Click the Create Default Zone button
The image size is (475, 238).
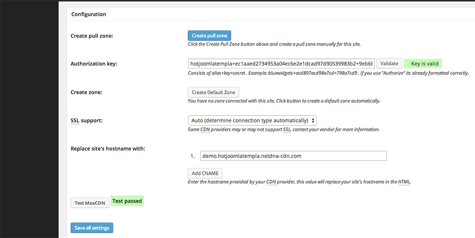[x=214, y=93]
